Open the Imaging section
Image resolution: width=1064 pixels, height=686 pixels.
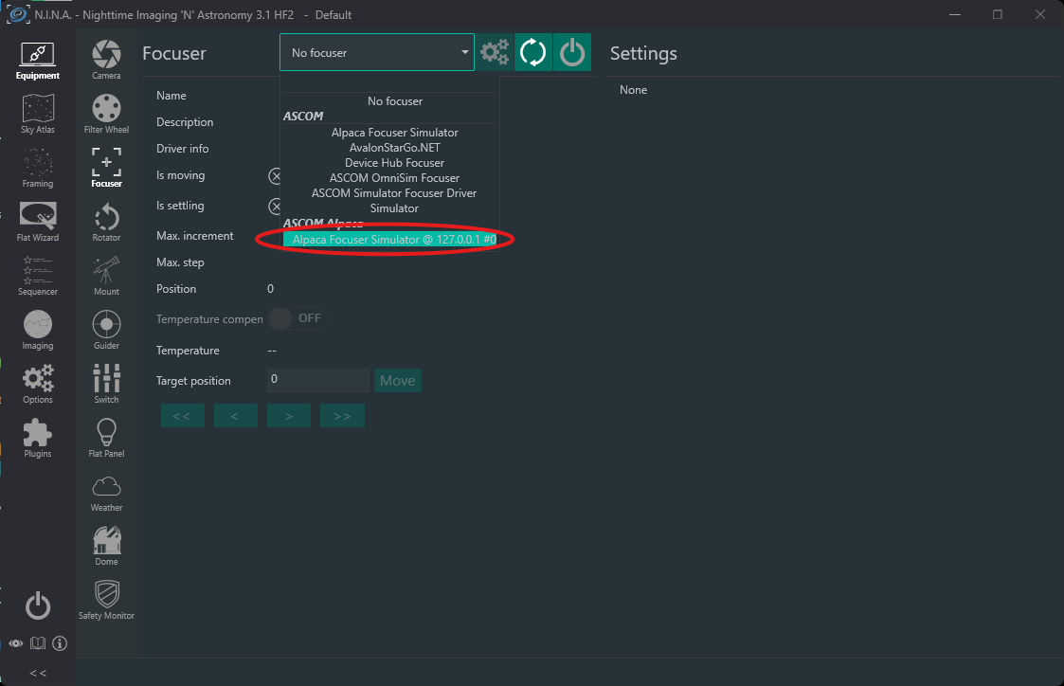tap(38, 331)
